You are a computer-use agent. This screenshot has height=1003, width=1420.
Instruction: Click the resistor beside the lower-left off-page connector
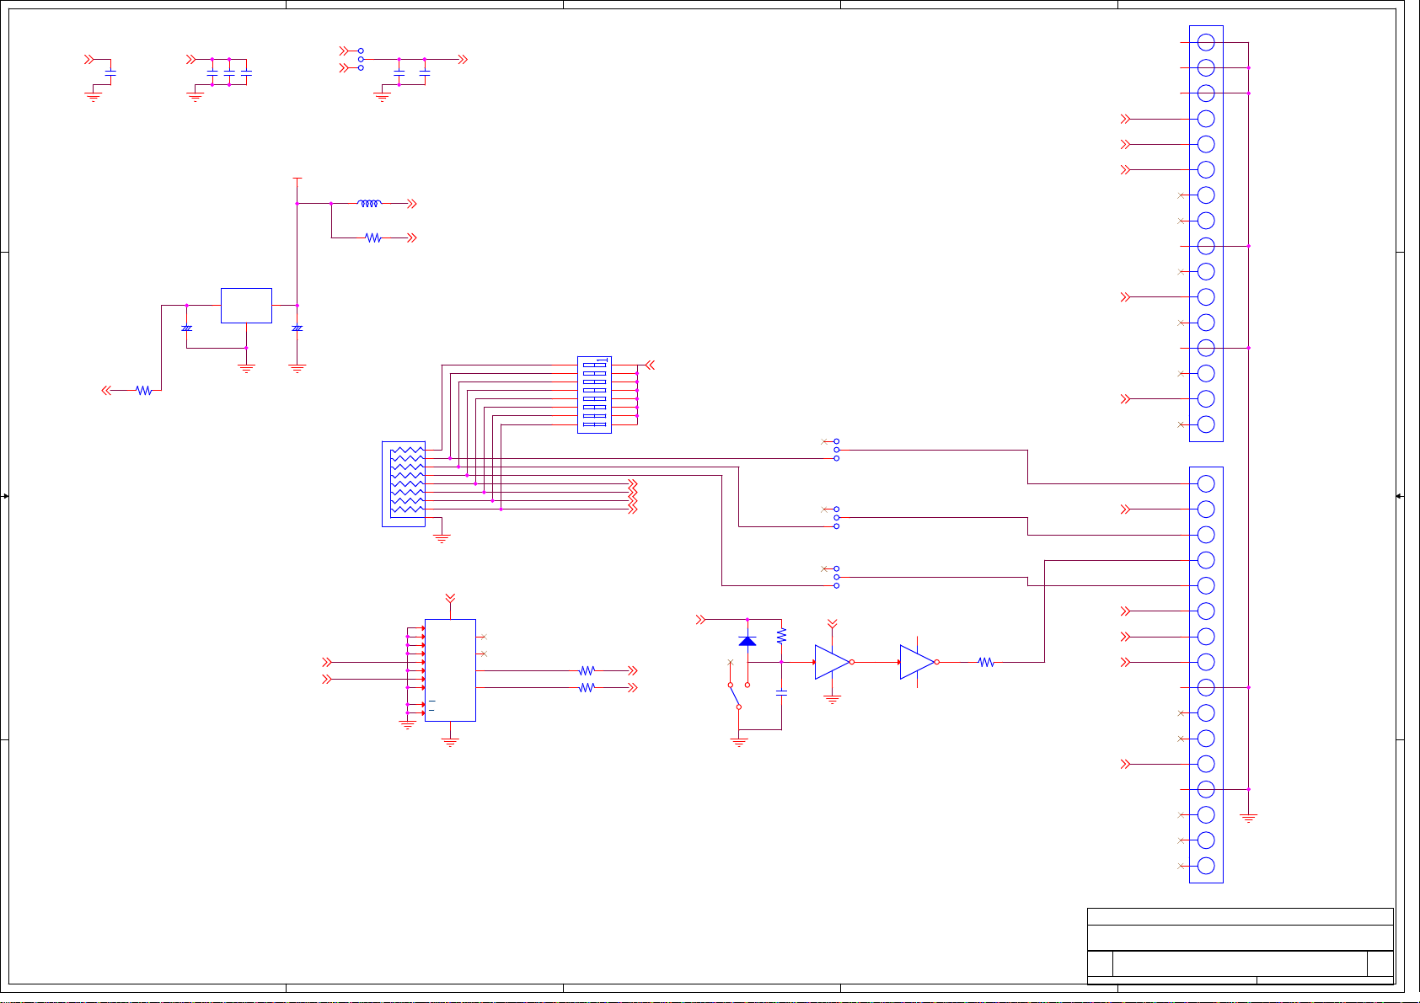[x=144, y=391]
